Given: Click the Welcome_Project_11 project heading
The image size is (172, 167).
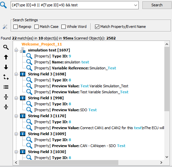Looking at the screenshot, I should pyautogui.click(x=42, y=44).
